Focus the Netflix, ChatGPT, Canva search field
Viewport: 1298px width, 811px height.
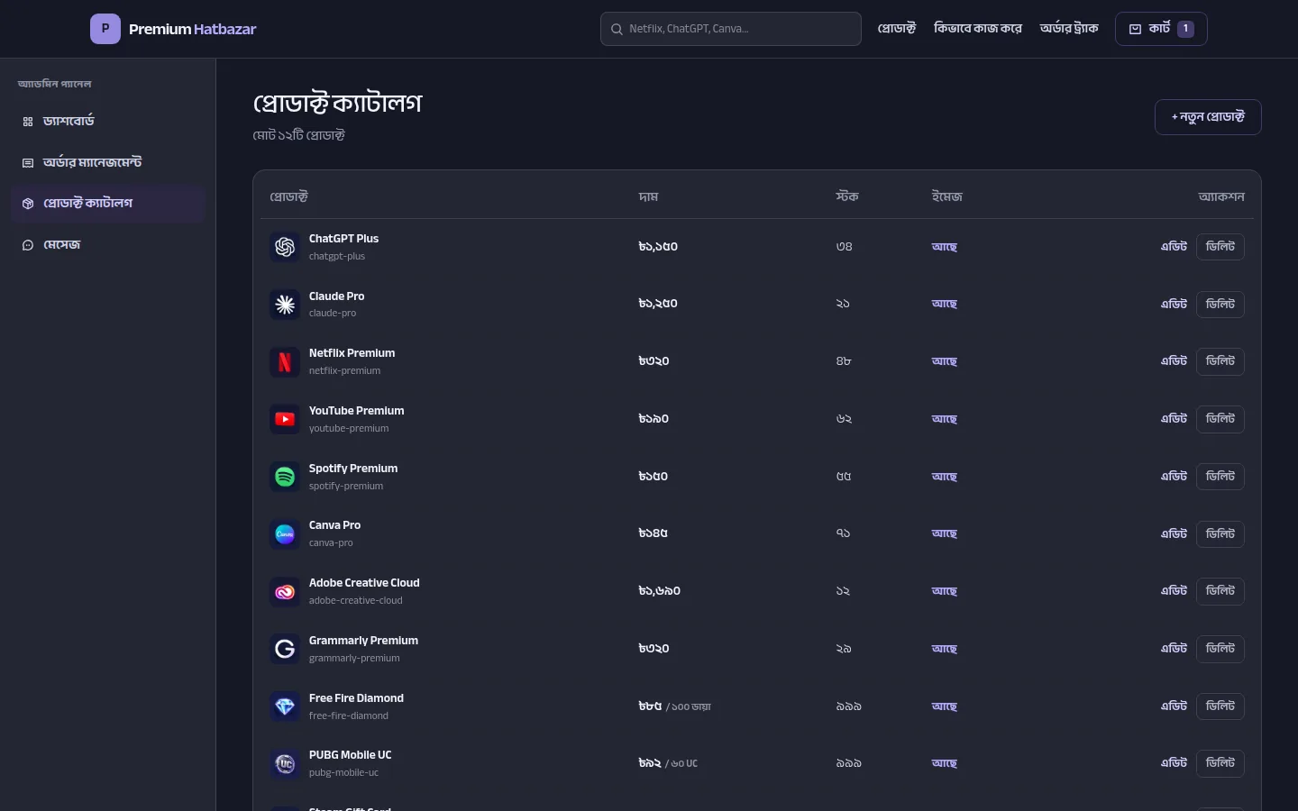click(731, 29)
